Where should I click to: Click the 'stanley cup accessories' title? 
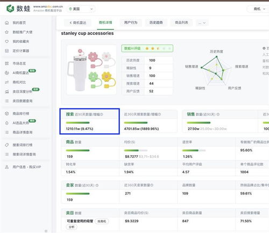[87, 33]
